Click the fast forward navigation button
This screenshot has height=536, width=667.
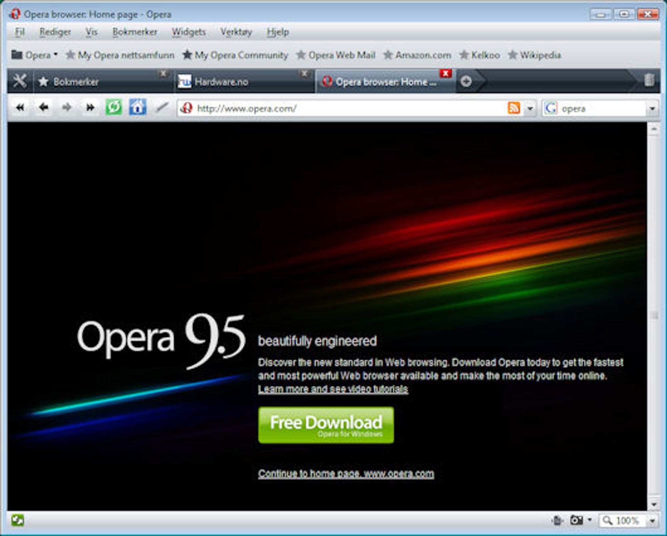point(90,108)
